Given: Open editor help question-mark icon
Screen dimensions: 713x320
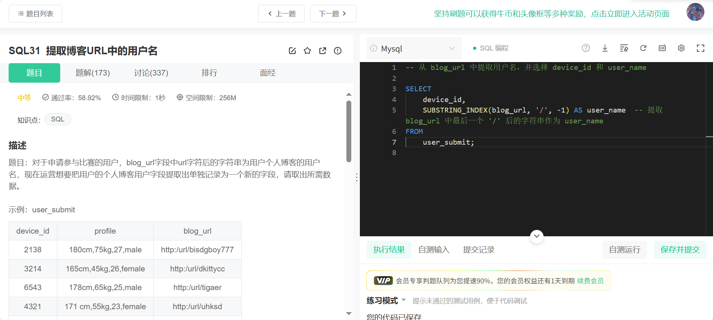Looking at the screenshot, I should 586,48.
